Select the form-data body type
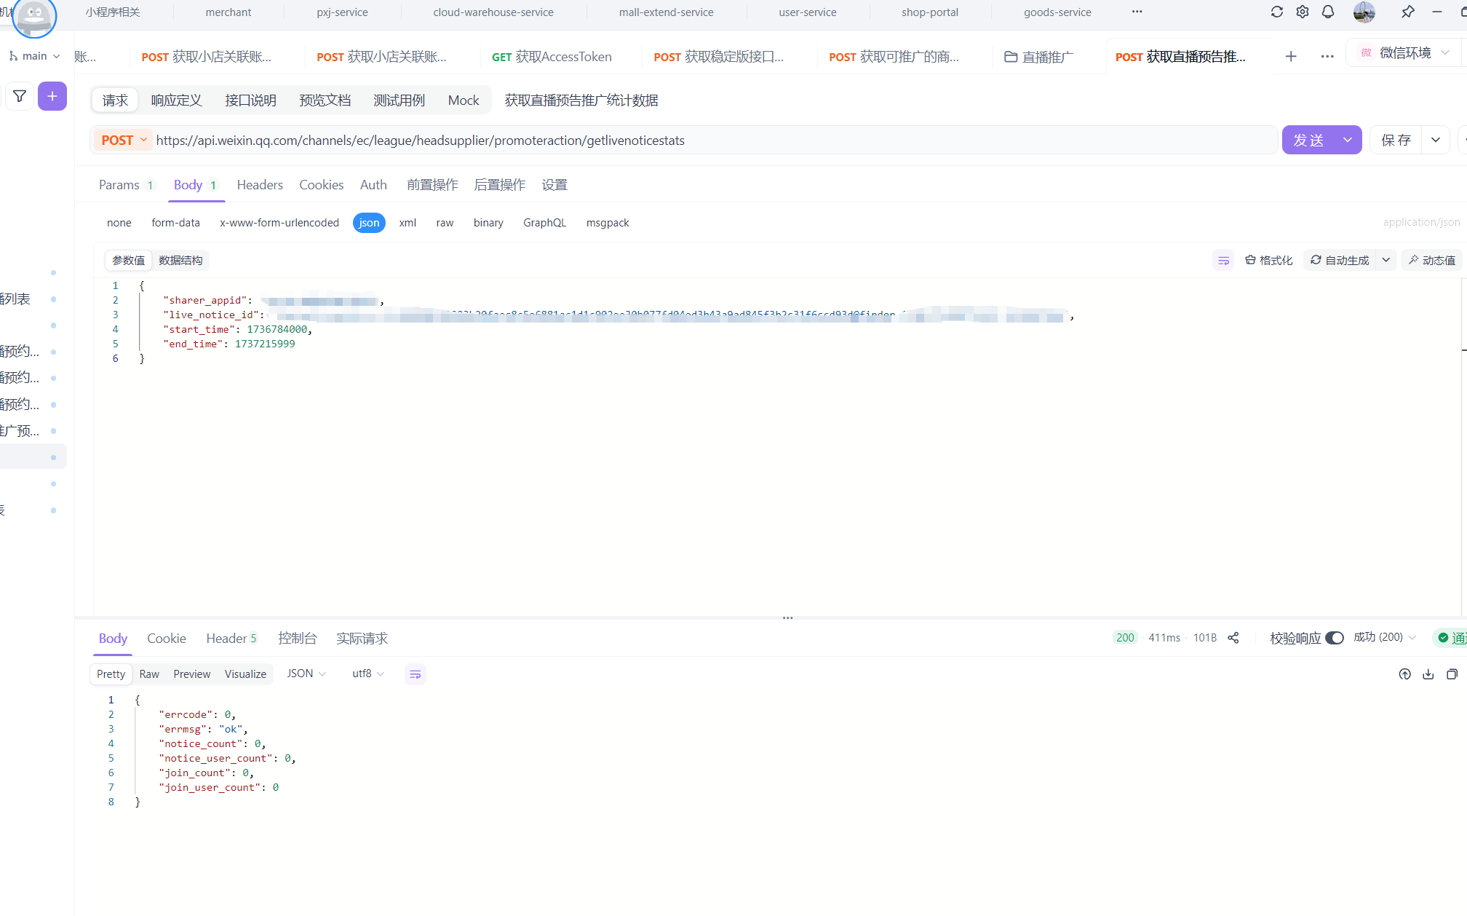 click(175, 223)
